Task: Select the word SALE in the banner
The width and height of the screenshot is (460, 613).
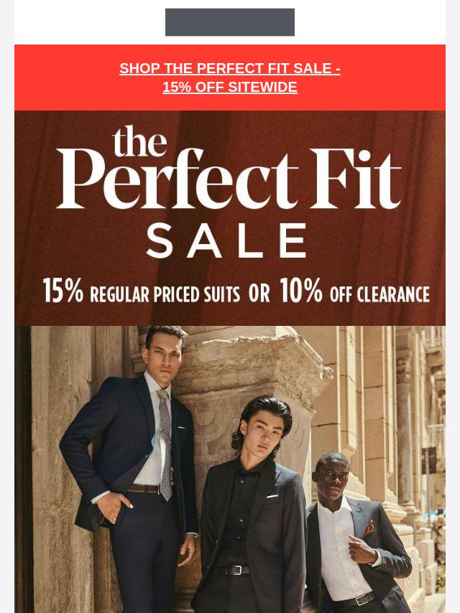Action: pyautogui.click(x=226, y=240)
